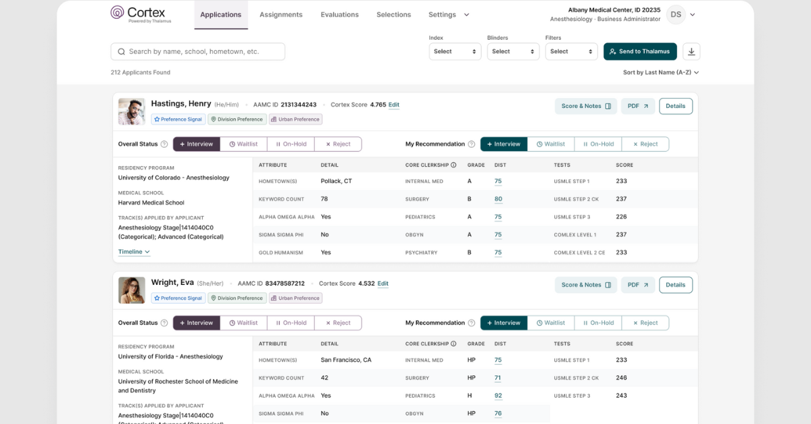Switch to the Evaluations tab

339,15
